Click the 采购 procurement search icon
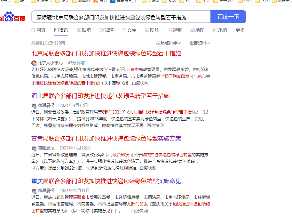The height and width of the screenshot is (217, 292). (x=215, y=30)
